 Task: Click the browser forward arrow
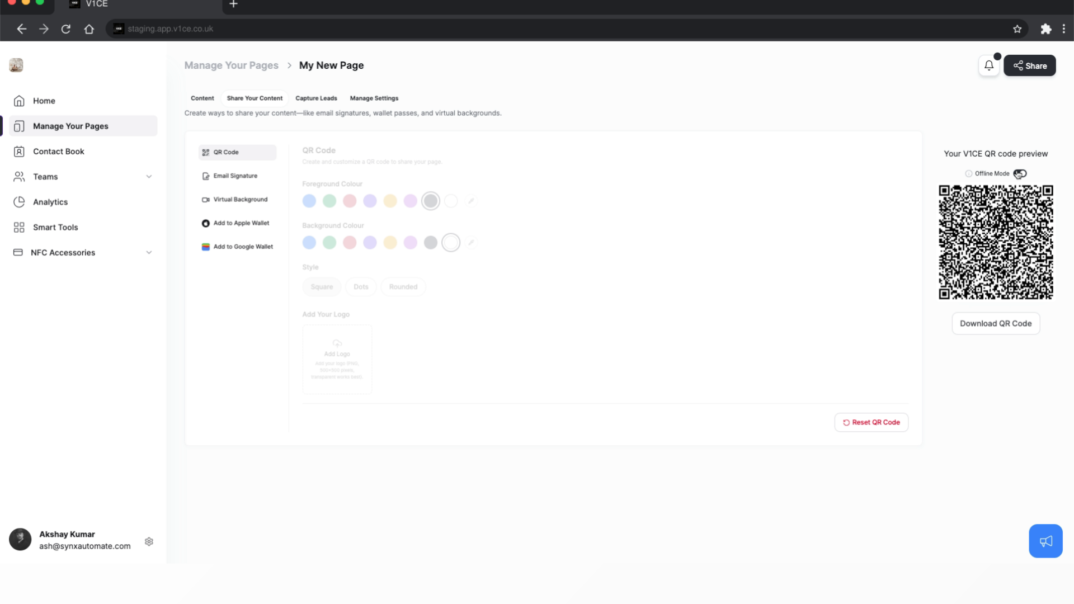coord(44,29)
